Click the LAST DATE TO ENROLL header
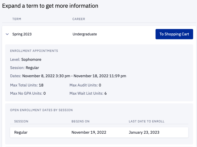The height and width of the screenshot is (147, 197). [147, 121]
